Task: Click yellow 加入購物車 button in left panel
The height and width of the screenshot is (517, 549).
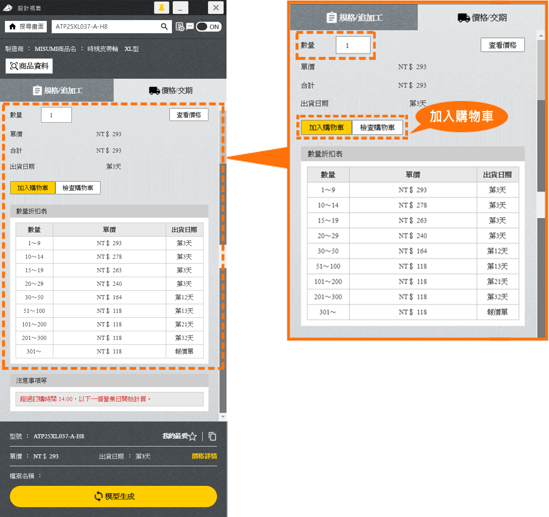Action: [x=33, y=188]
